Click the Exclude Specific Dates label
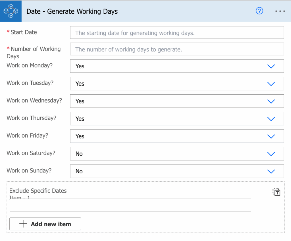The height and width of the screenshot is (241, 291). (38, 191)
